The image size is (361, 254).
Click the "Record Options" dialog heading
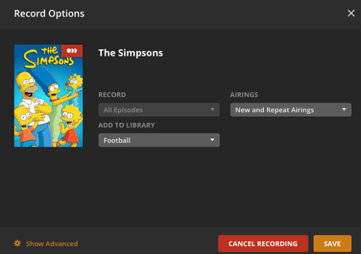(x=49, y=13)
